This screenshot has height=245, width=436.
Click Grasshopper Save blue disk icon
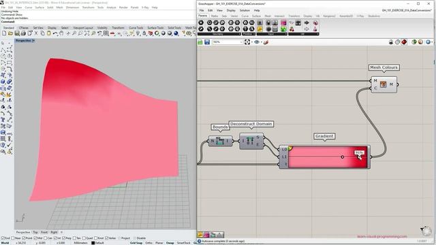(207, 42)
